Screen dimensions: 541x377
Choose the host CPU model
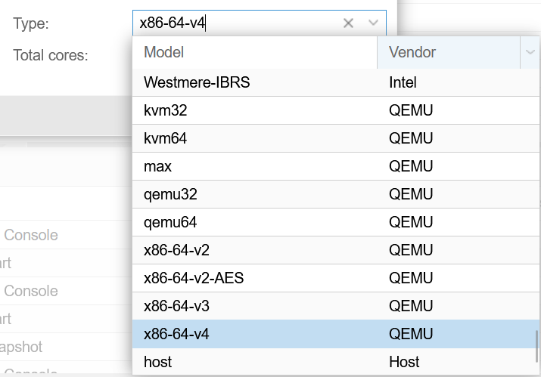click(336, 362)
